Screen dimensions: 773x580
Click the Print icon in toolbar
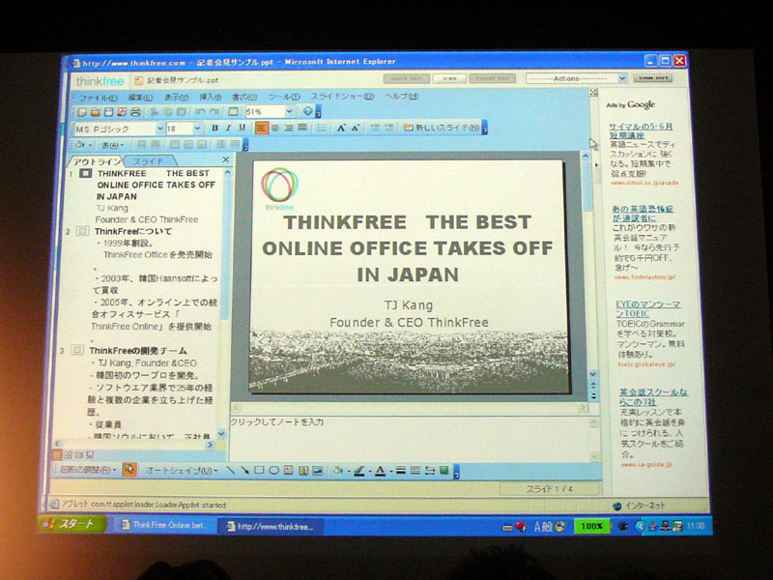[135, 112]
